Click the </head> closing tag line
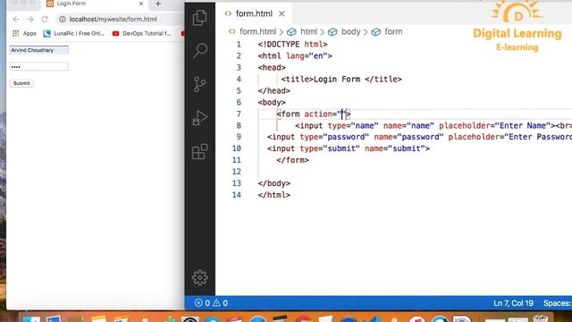Viewport: 572px width, 322px height. [274, 90]
